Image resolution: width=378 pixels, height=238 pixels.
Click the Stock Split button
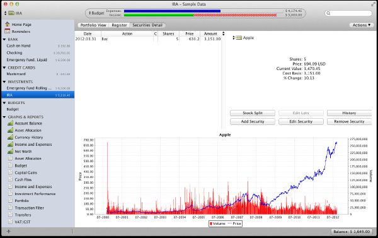point(253,113)
